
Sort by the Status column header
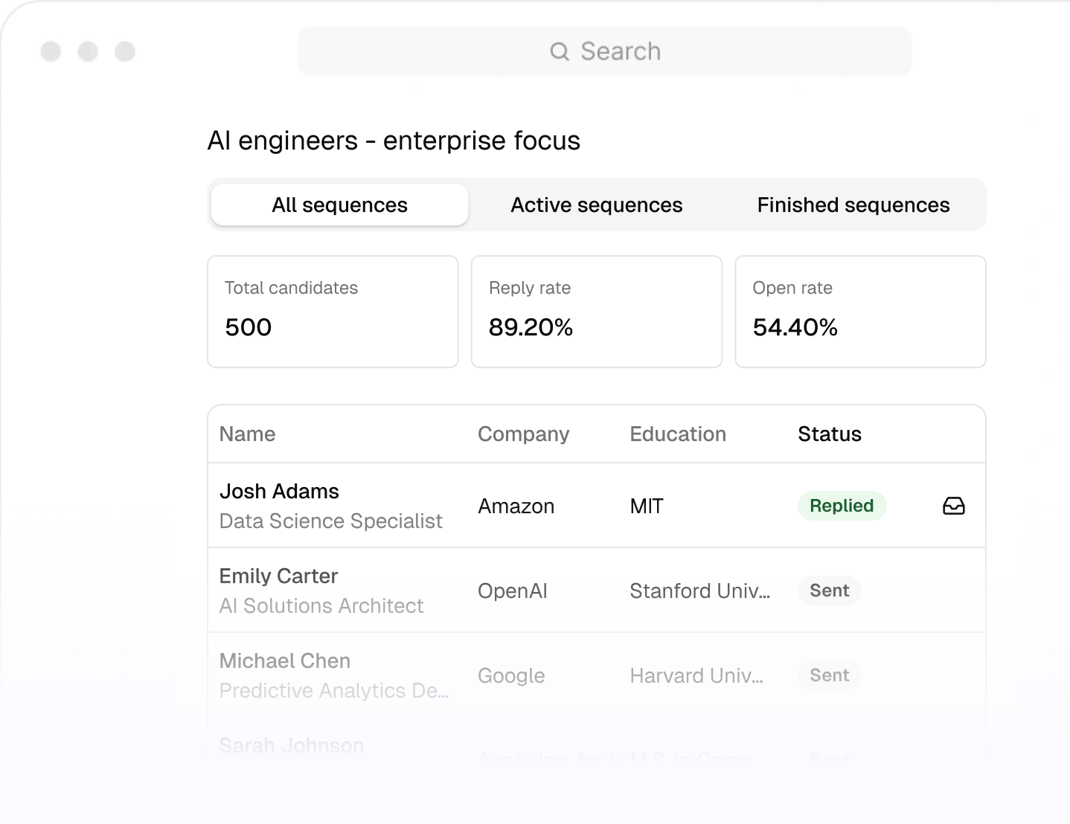[829, 434]
